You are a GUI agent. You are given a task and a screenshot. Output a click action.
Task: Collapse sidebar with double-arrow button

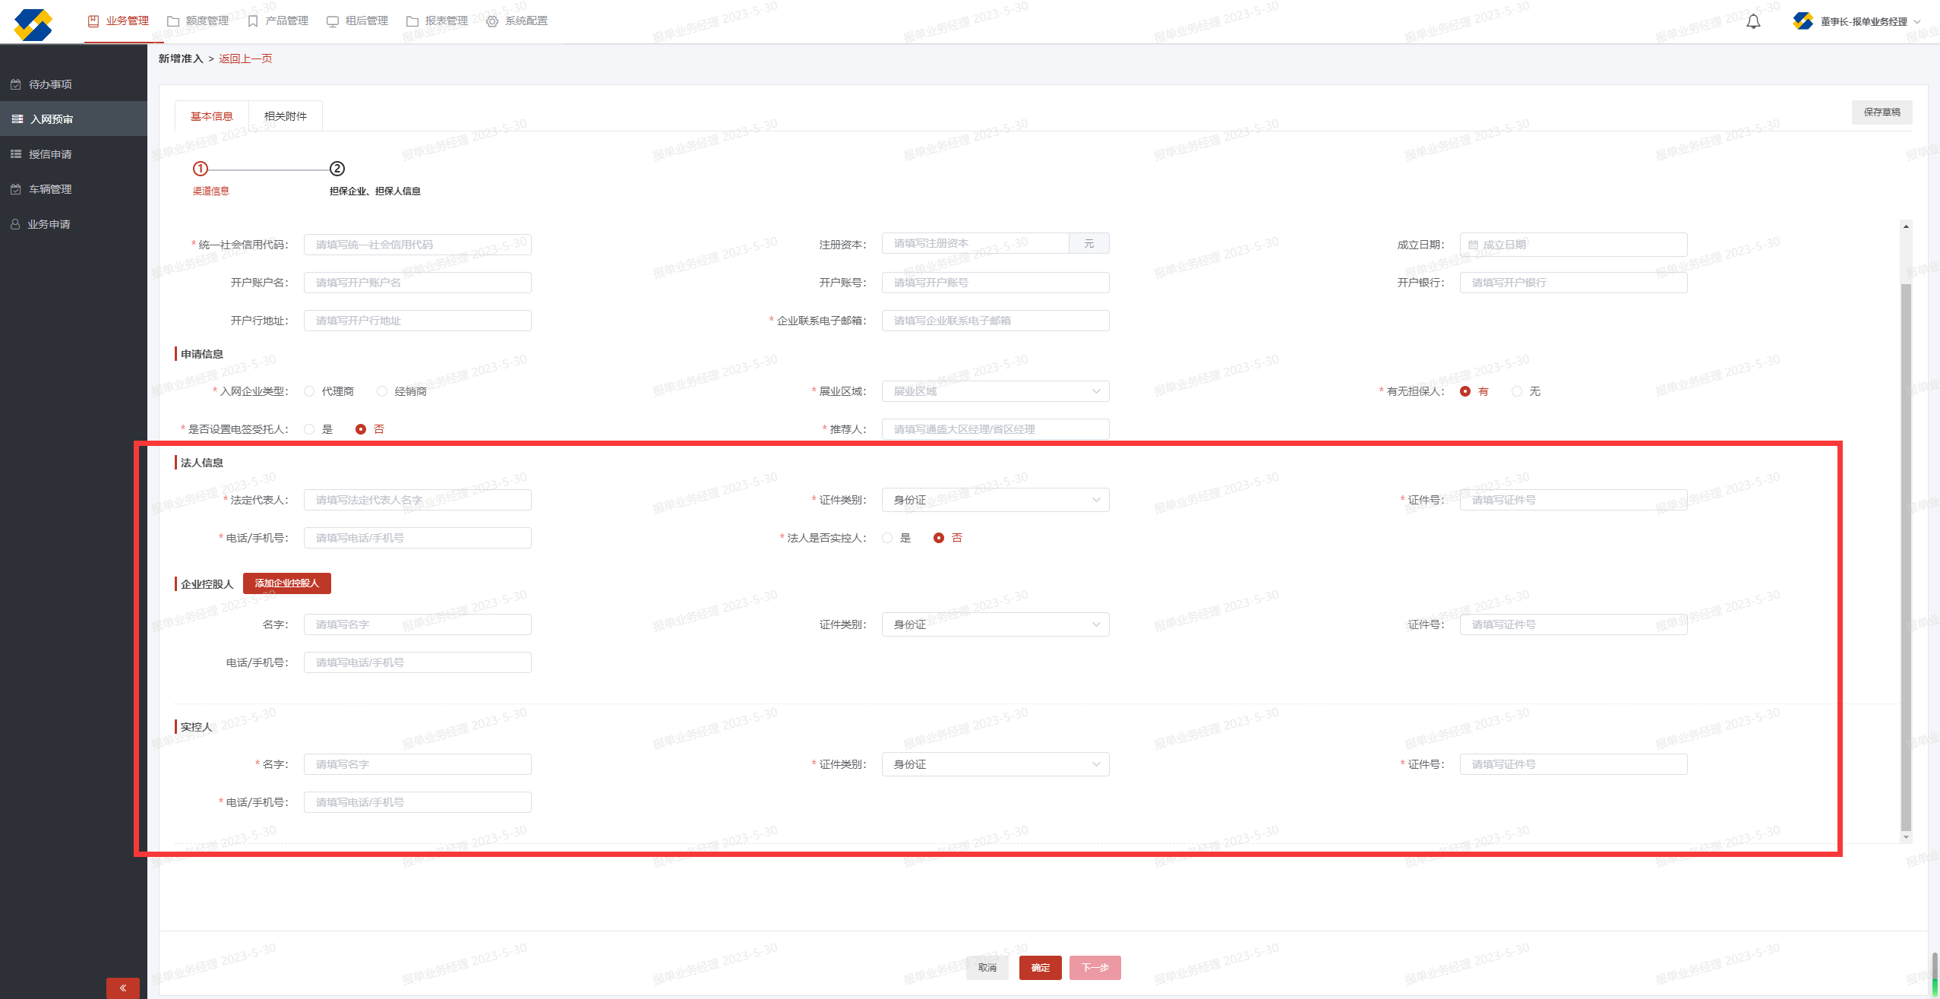click(x=122, y=988)
